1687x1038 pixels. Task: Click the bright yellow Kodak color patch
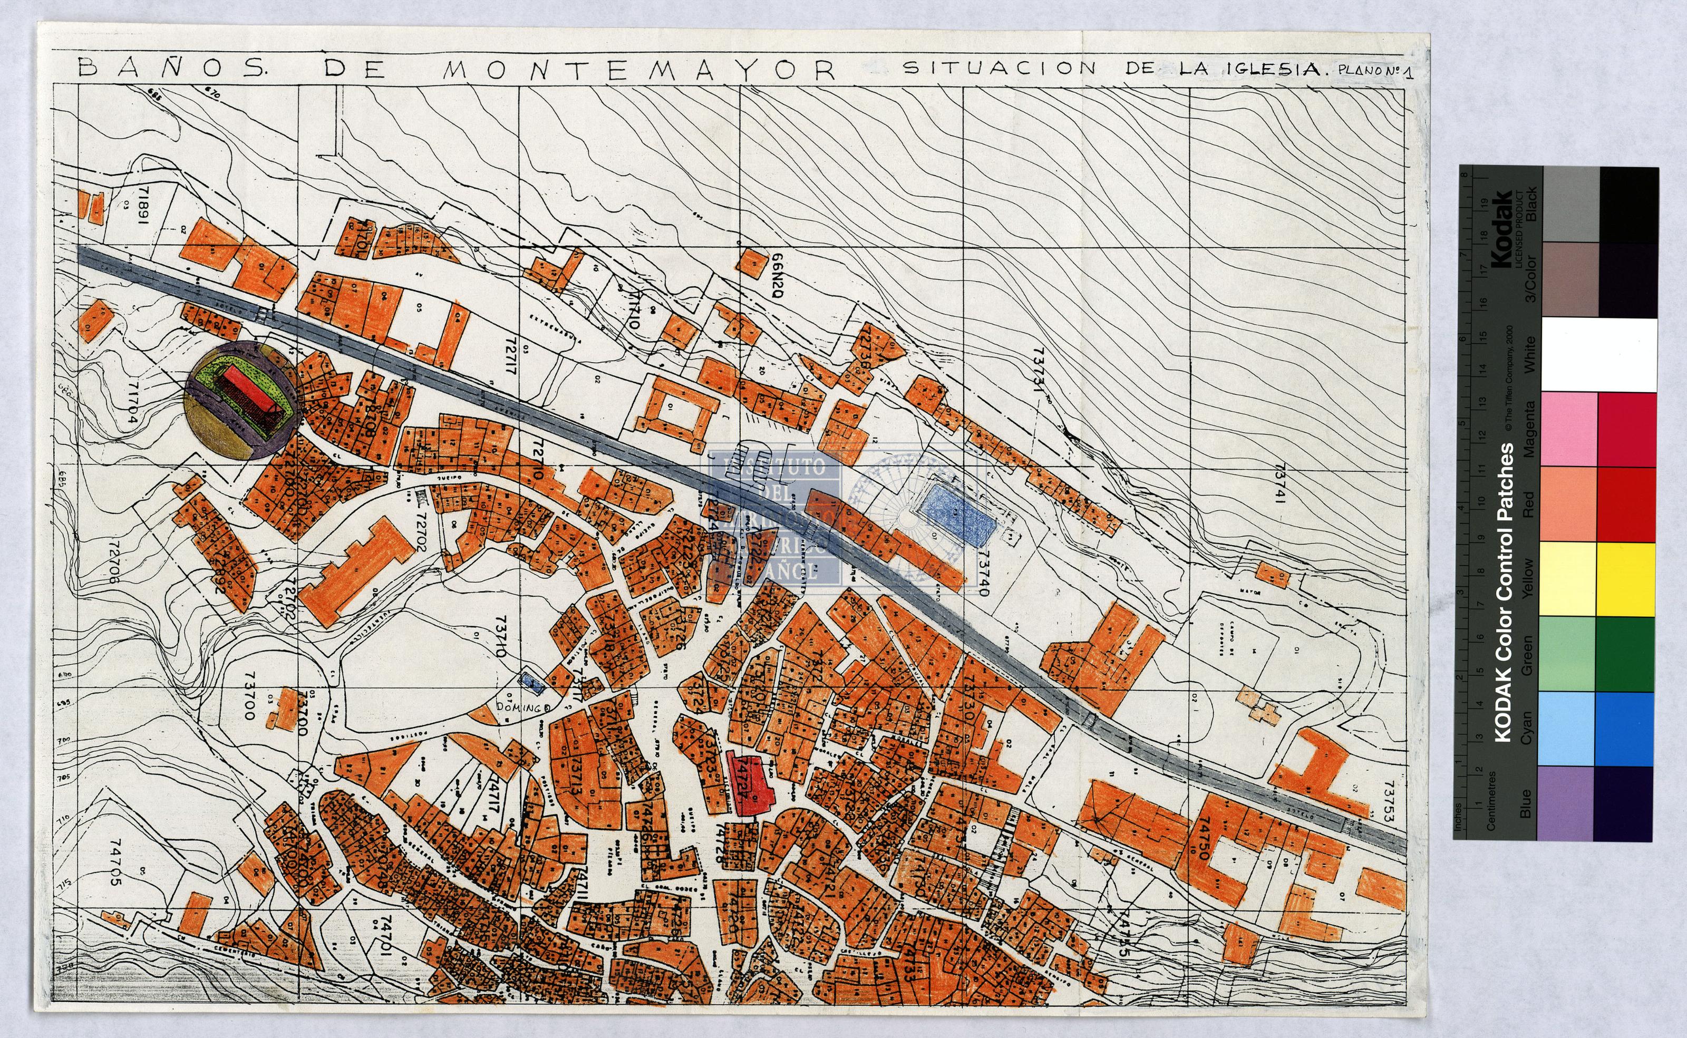1626,579
